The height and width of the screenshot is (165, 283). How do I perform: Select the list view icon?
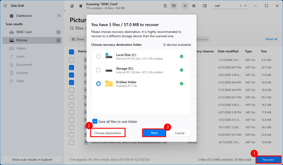pos(185,6)
